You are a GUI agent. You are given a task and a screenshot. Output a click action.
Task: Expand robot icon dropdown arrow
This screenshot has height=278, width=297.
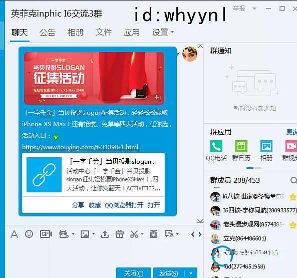pos(73,234)
